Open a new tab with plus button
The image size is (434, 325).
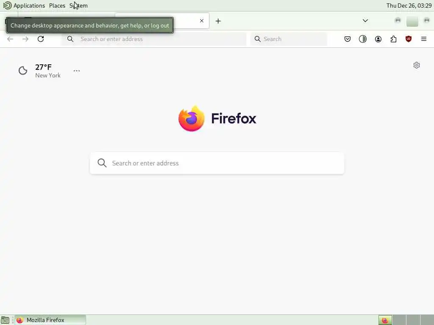(218, 21)
